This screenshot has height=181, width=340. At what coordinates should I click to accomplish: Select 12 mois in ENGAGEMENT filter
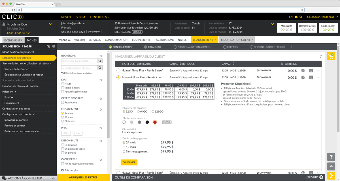click(63, 117)
